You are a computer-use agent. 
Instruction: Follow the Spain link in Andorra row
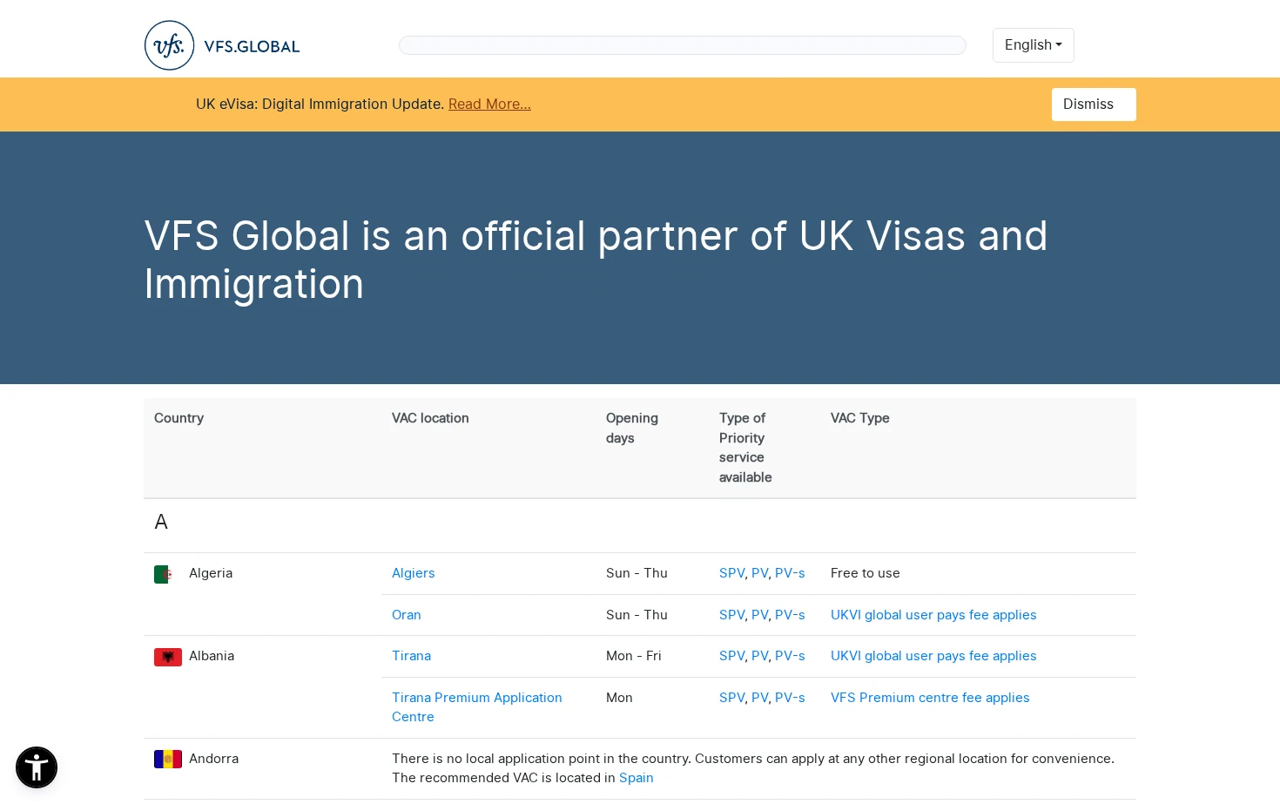[636, 778]
